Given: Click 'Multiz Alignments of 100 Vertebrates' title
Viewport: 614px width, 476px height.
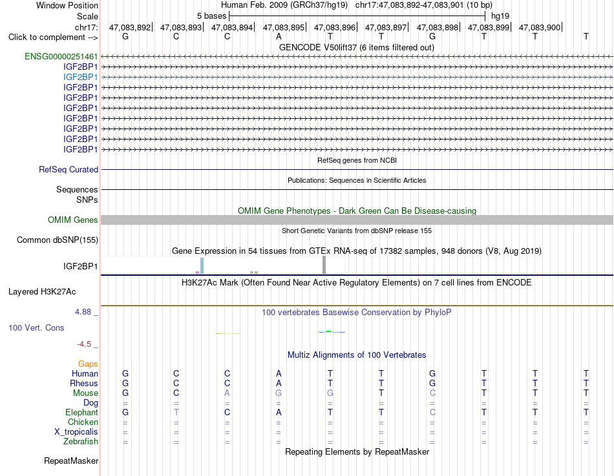Looking at the screenshot, I should click(x=357, y=355).
